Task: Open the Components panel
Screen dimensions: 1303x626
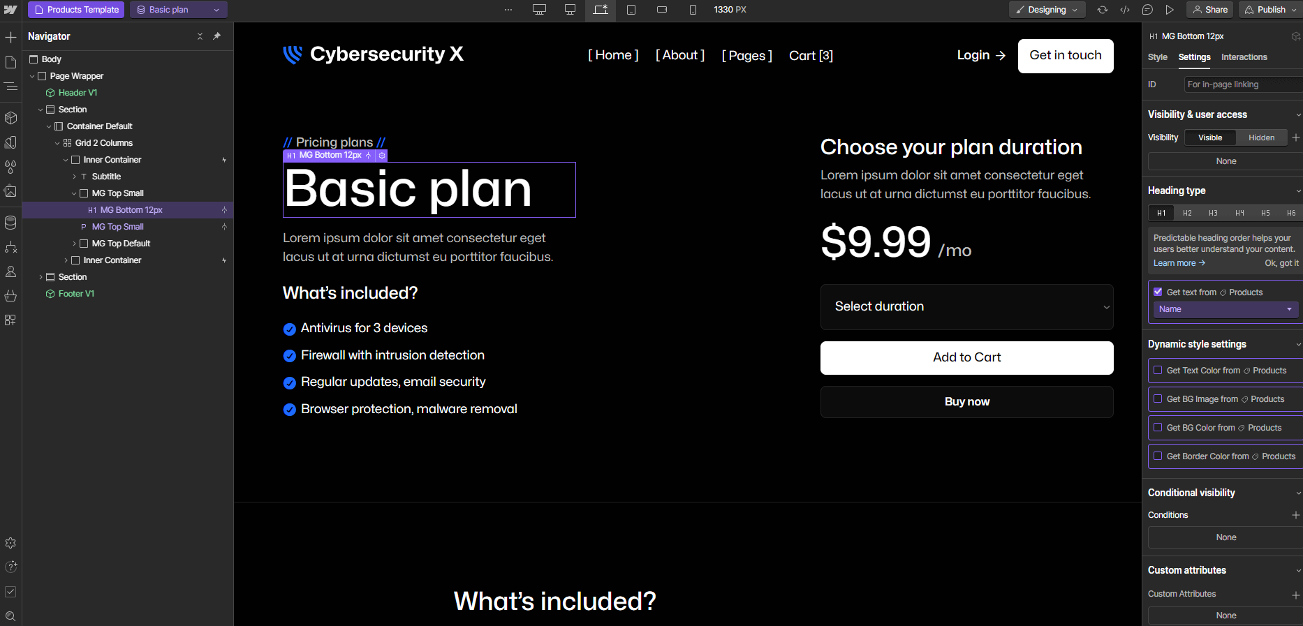Action: 10,118
